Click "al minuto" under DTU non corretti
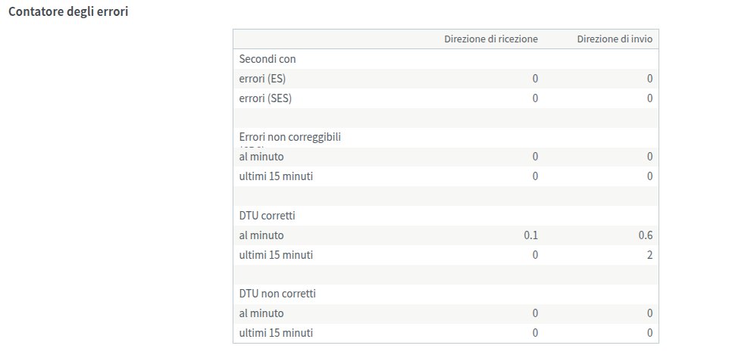 pos(261,313)
